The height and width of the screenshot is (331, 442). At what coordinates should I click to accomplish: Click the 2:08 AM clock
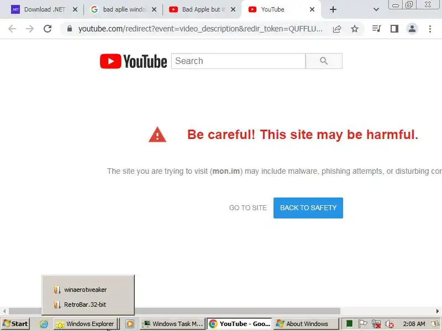point(414,324)
